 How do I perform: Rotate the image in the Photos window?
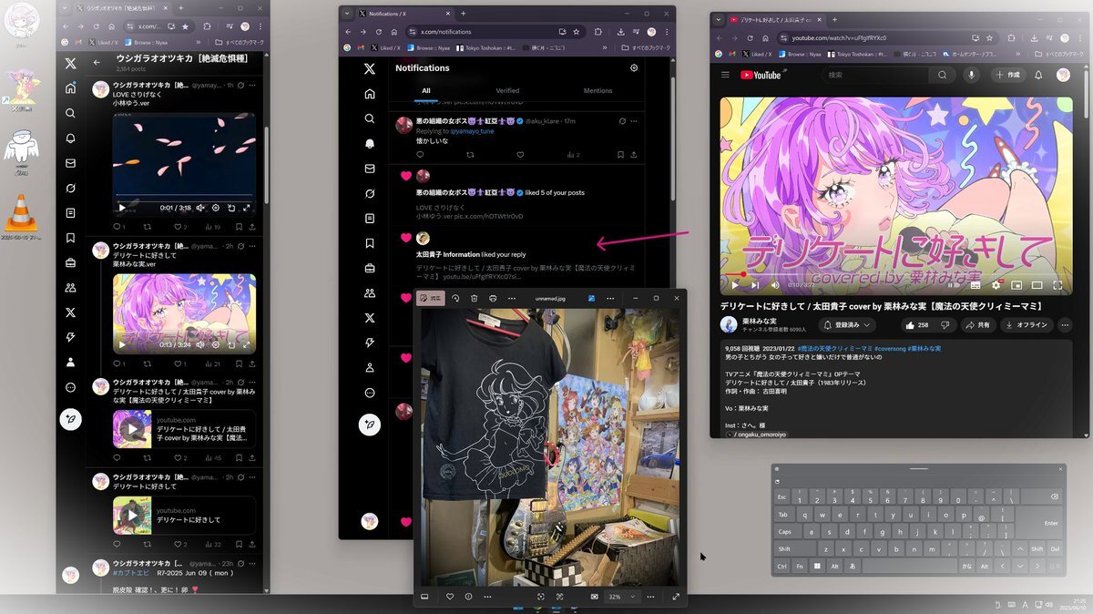(x=455, y=298)
